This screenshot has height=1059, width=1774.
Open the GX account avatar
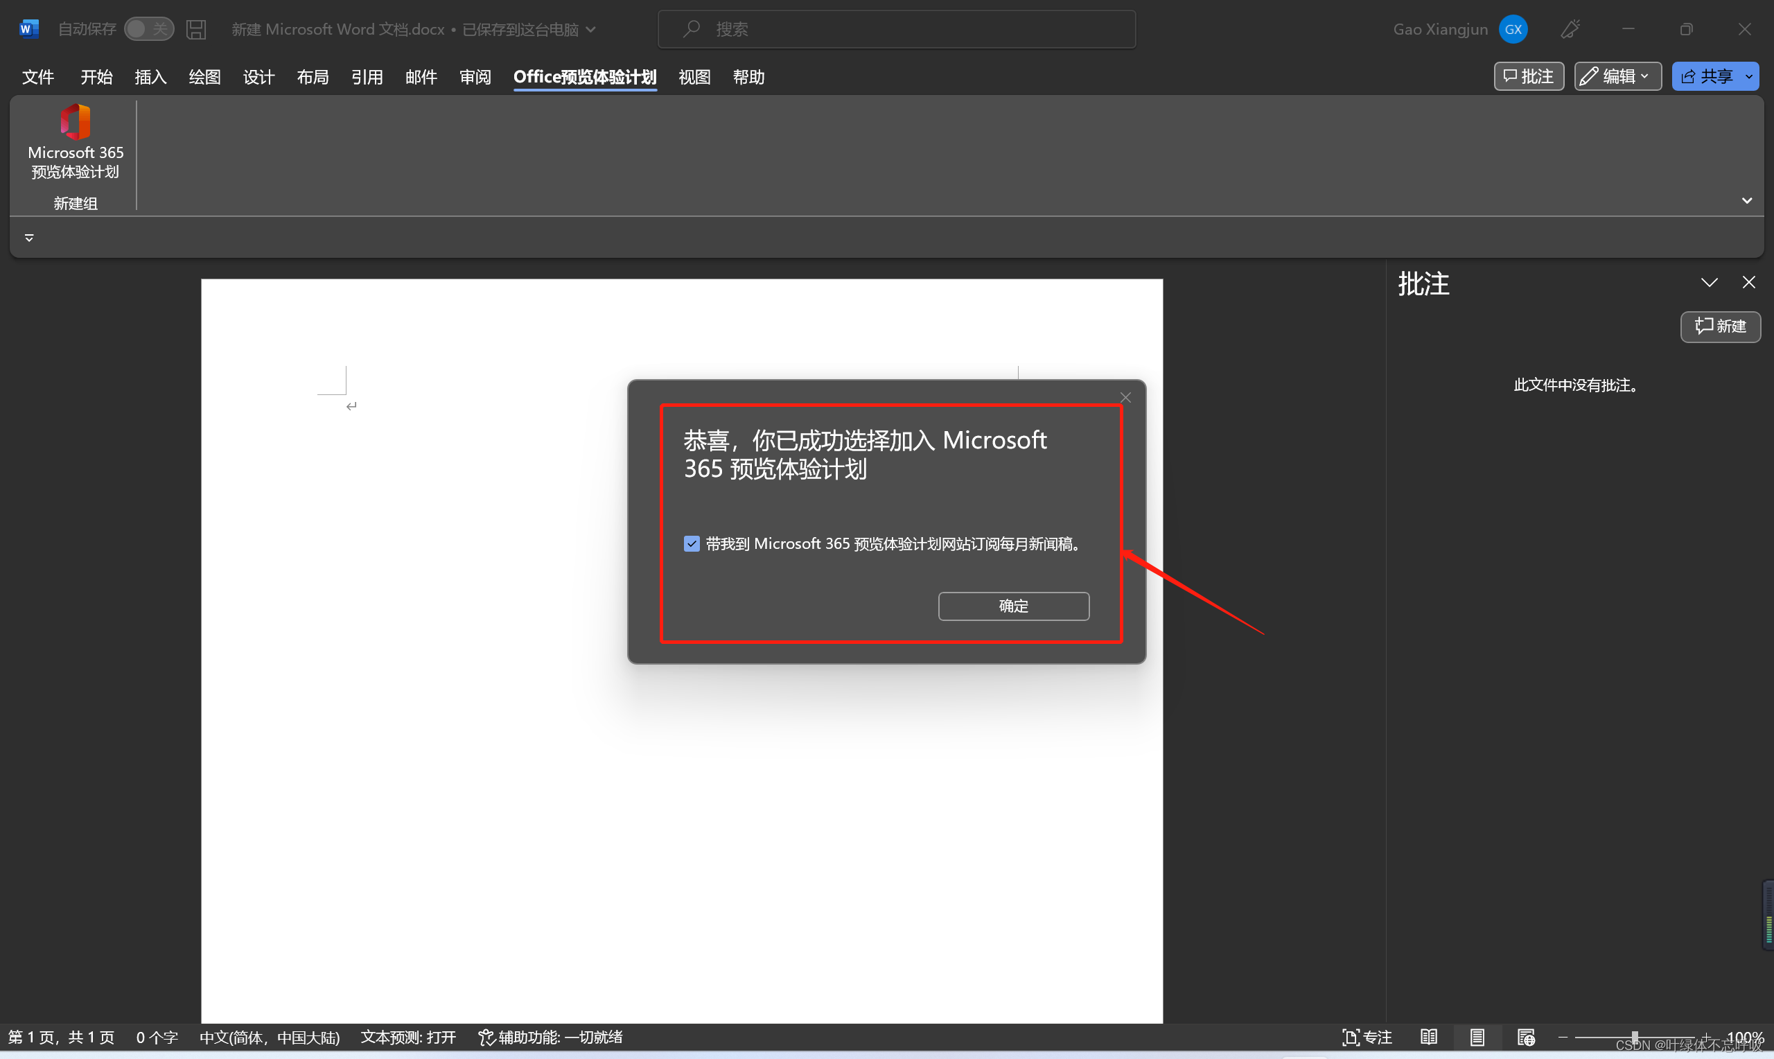[1513, 29]
